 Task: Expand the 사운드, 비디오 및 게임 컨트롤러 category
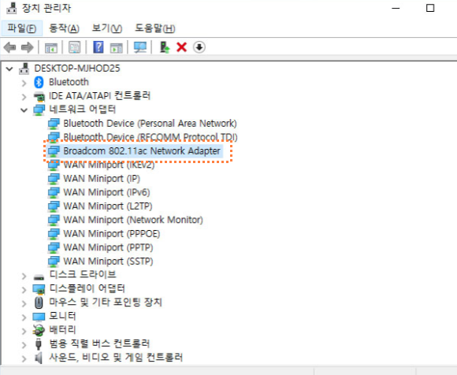click(x=24, y=358)
